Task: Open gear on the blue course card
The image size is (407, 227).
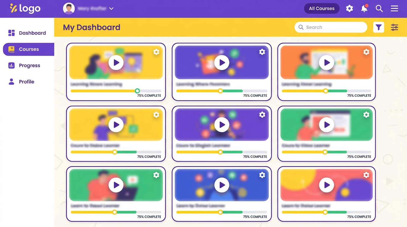Action: [x=262, y=175]
